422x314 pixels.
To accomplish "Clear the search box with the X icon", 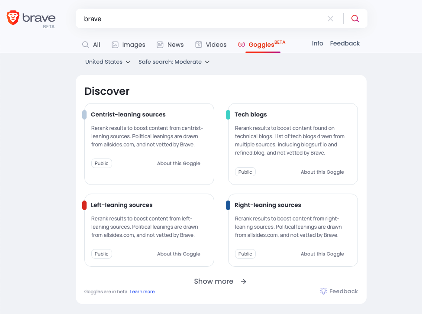I will pos(330,19).
